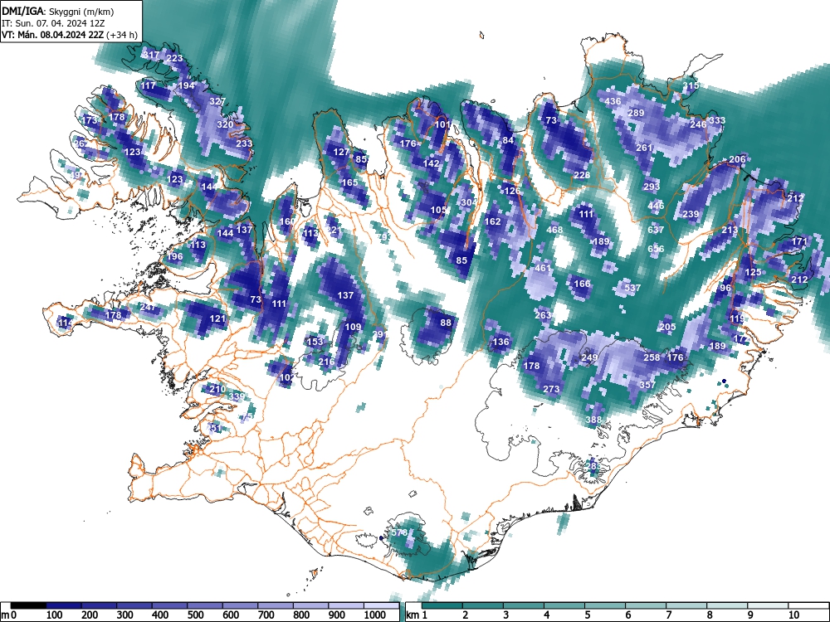Pick the black 0 m legend swatch
The image size is (830, 622).
28,605
